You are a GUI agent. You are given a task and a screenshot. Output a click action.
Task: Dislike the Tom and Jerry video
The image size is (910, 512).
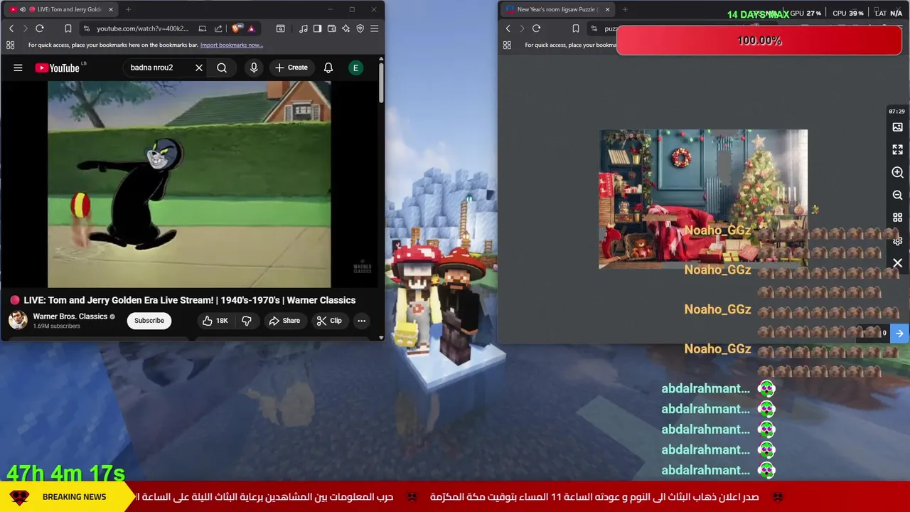246,321
